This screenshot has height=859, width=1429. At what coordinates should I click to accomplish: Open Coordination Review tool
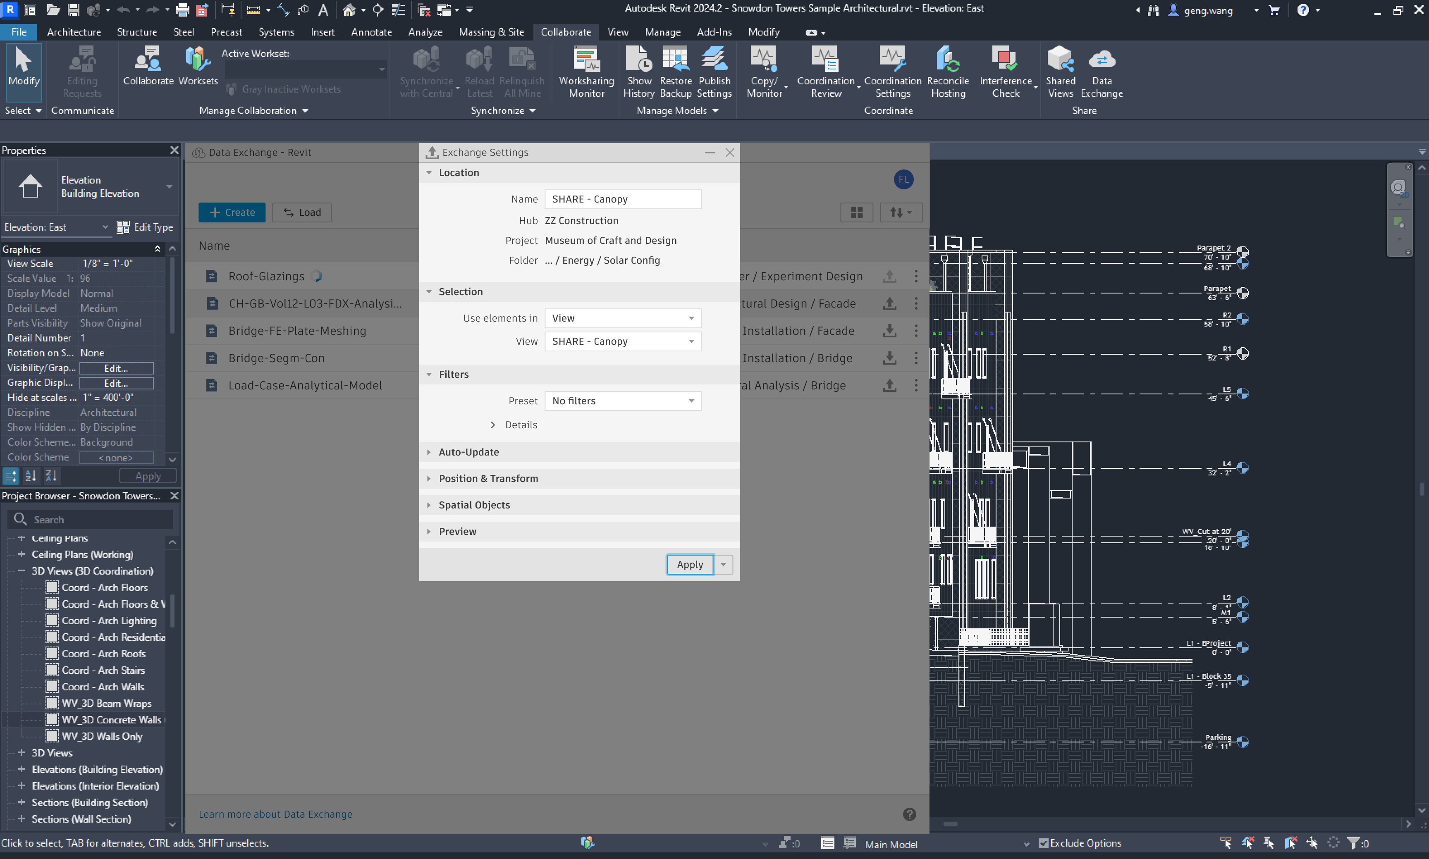coord(826,72)
